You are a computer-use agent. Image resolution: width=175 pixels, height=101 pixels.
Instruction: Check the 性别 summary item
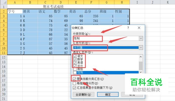pos(75,72)
